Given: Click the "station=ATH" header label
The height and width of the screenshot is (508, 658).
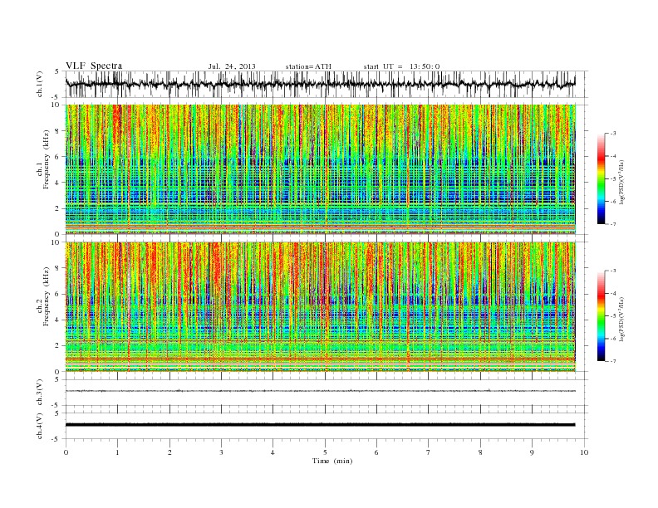Looking at the screenshot, I should (308, 66).
